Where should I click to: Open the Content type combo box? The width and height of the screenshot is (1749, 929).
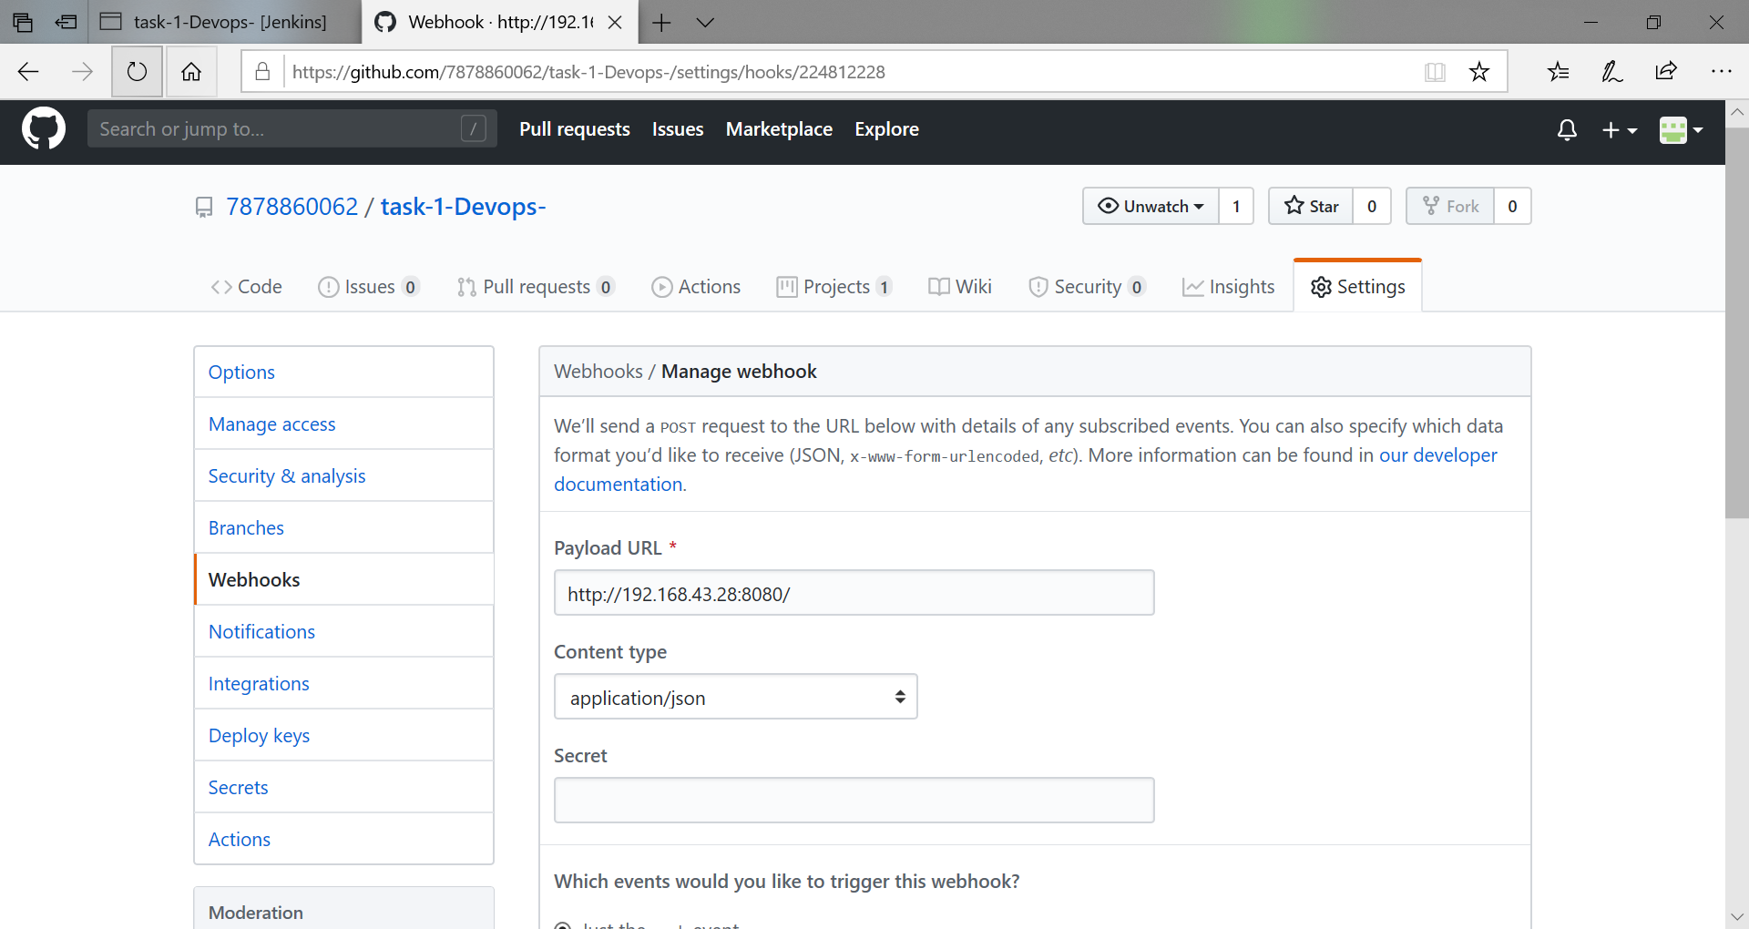[x=736, y=697]
